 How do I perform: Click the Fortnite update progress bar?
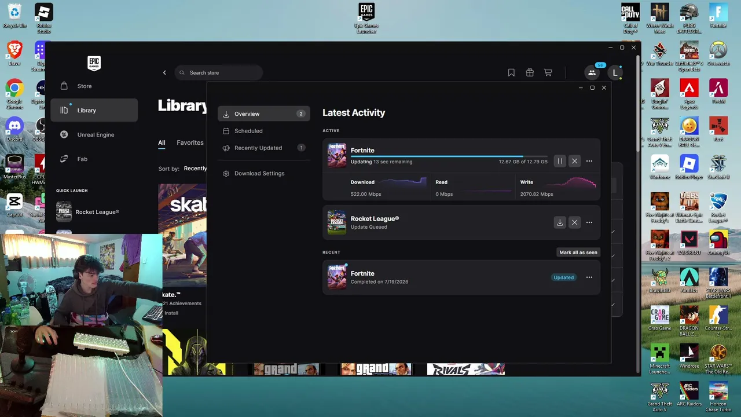pos(449,156)
